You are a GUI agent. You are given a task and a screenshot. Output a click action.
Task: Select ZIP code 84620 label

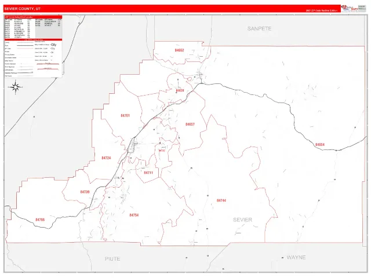[180, 90]
